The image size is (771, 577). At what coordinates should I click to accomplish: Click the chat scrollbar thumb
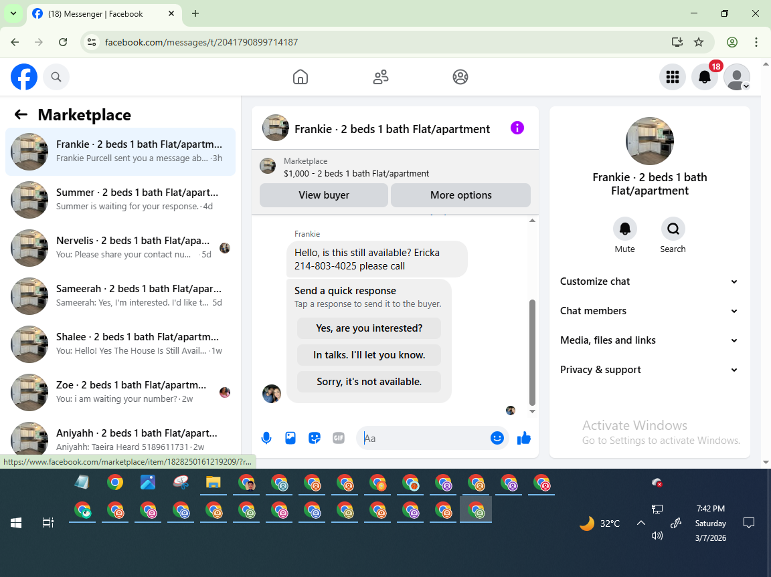532,352
